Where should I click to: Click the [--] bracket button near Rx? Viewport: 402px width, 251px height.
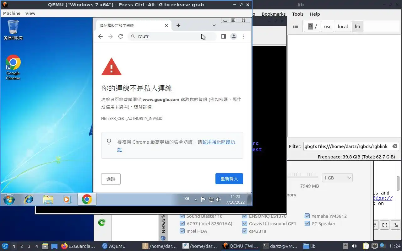point(385,225)
